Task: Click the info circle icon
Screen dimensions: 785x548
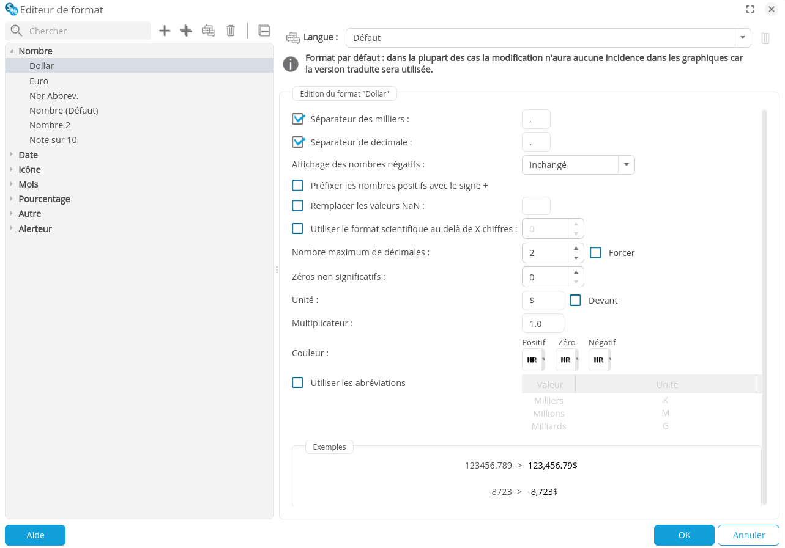Action: (291, 64)
